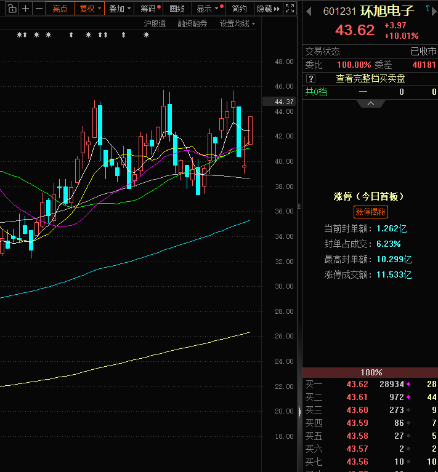The width and height of the screenshot is (438, 472).
Task: Open the 复权 adjustment dropdown
Action: (90, 9)
